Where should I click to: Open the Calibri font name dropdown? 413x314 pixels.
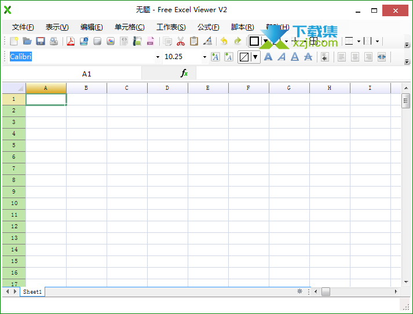click(x=158, y=57)
